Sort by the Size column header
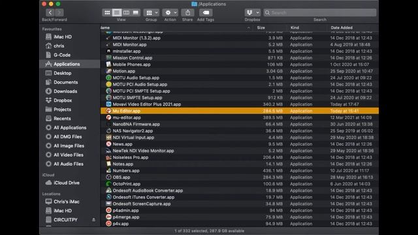The image size is (418, 235). point(261,27)
